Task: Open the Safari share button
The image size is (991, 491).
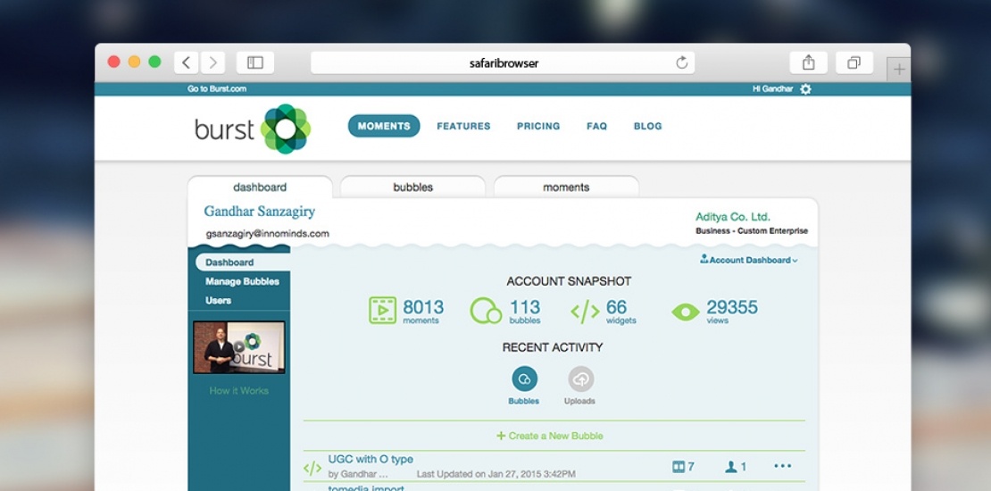Action: (x=808, y=62)
